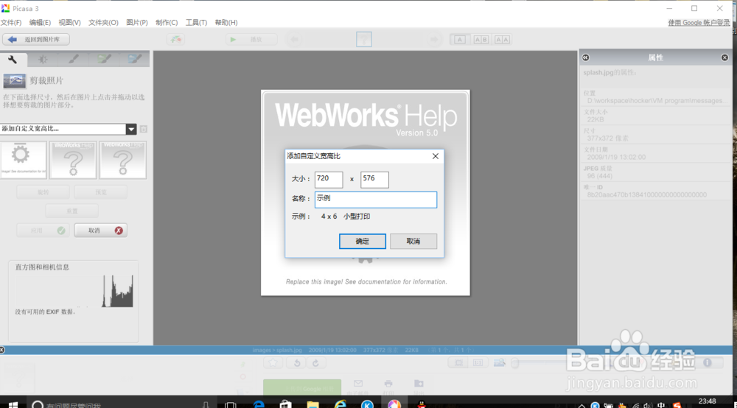Viewport: 737px width, 408px height.
Task: Open the 帮助(H) menu
Action: [226, 23]
